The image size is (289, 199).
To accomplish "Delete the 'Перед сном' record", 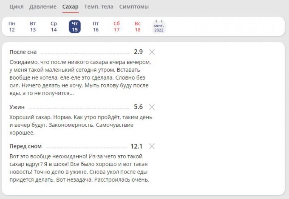I will tap(152, 146).
